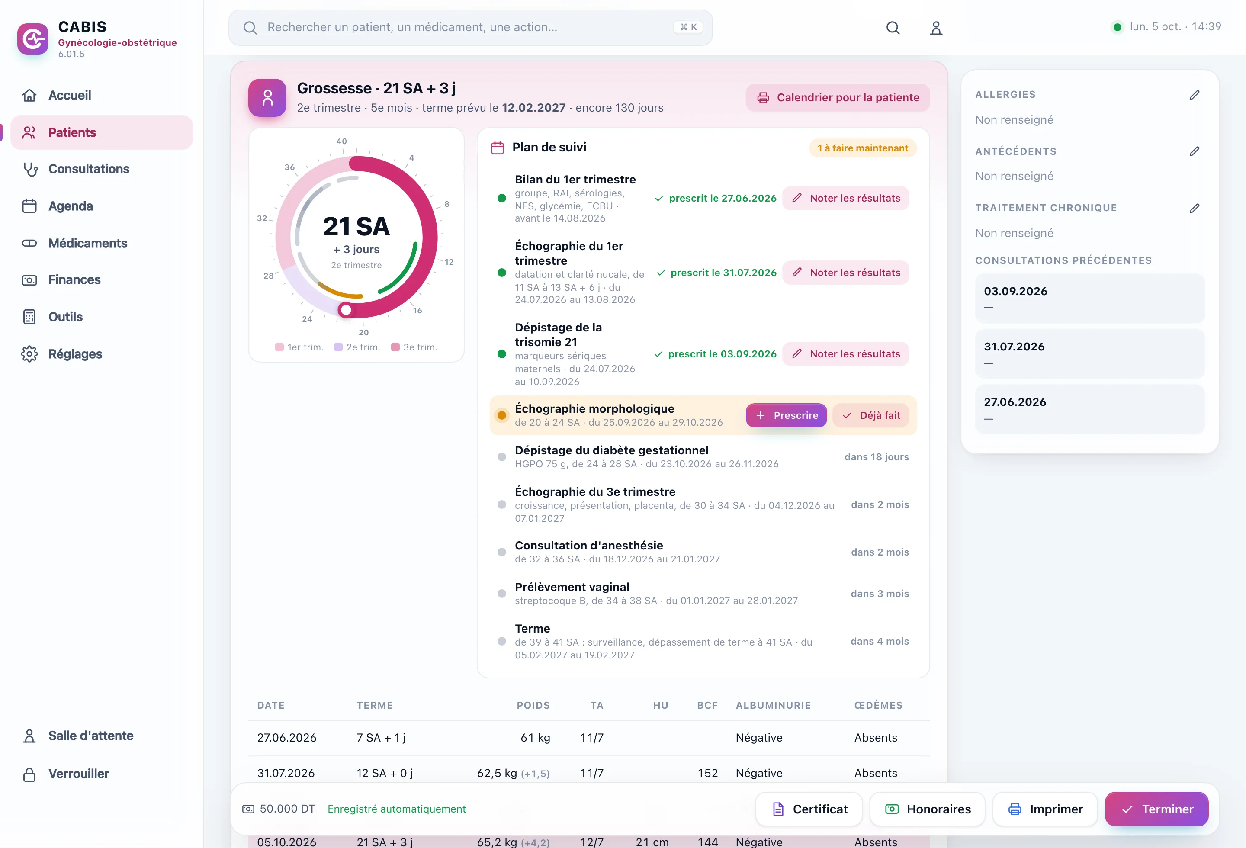Open the user profile icon in top bar
The width and height of the screenshot is (1246, 848).
coord(935,28)
